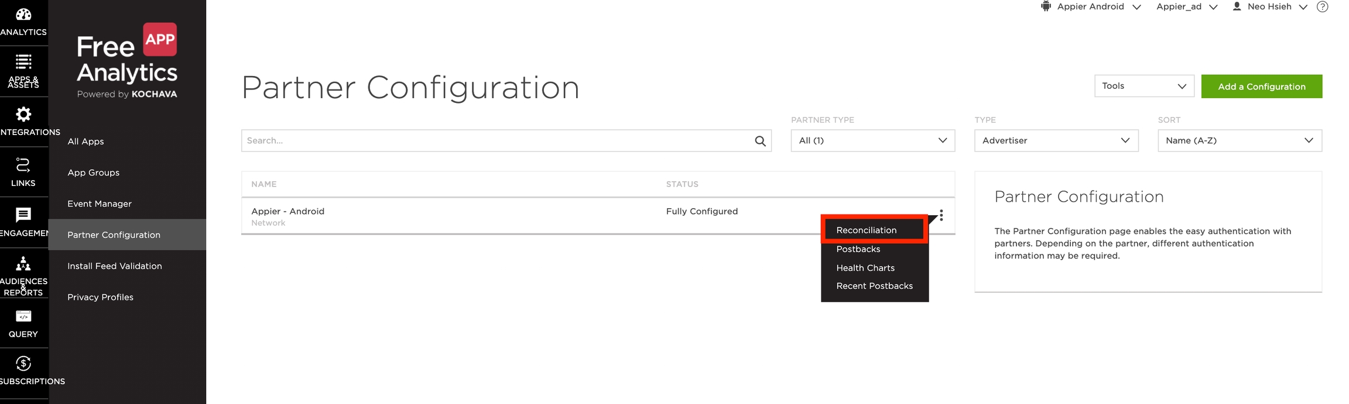
Task: Click the Add a Configuration button
Action: pos(1261,87)
